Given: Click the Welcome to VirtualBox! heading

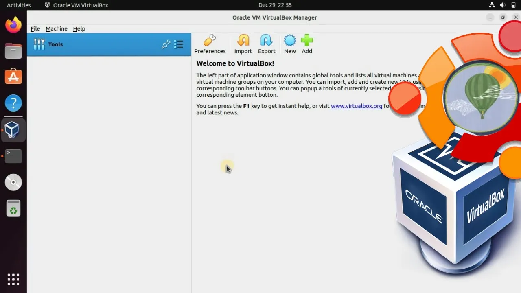Looking at the screenshot, I should pyautogui.click(x=235, y=63).
